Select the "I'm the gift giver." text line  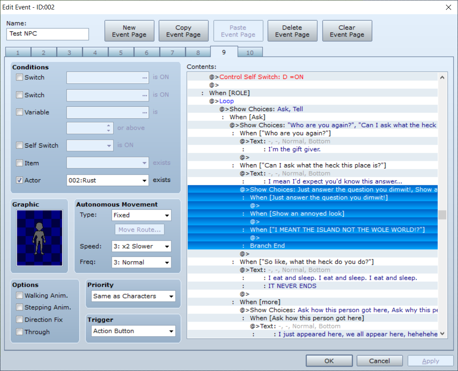[312, 149]
